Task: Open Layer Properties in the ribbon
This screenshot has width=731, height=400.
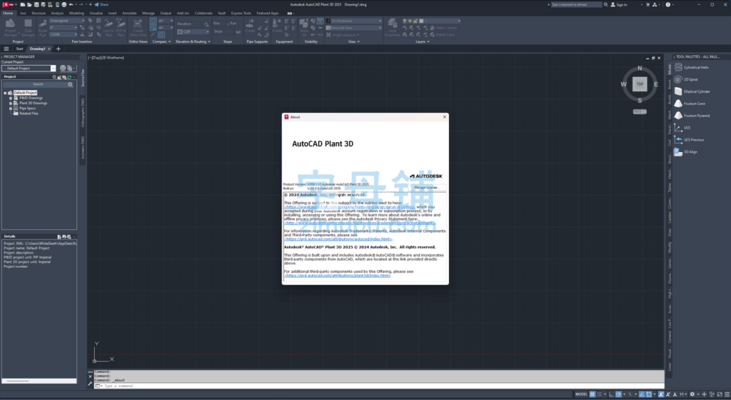Action: tap(393, 26)
